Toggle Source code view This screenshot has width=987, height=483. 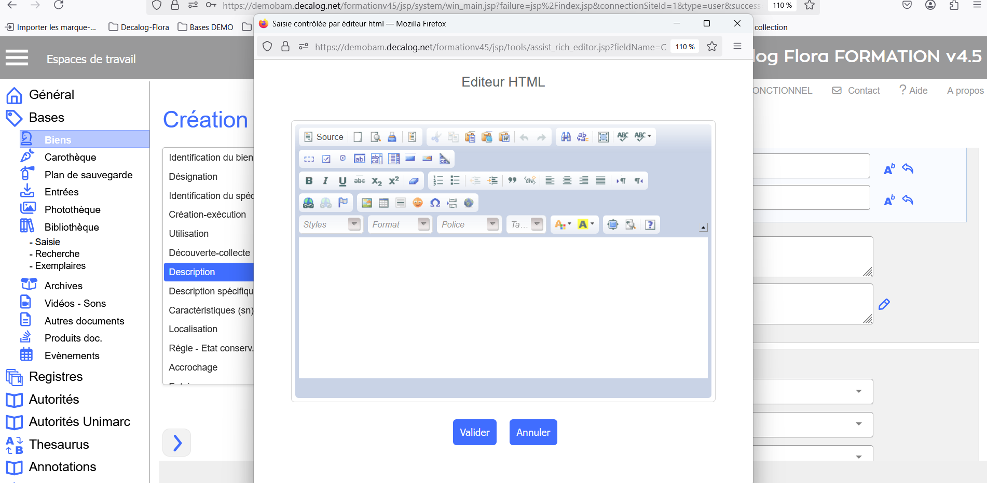pos(324,137)
